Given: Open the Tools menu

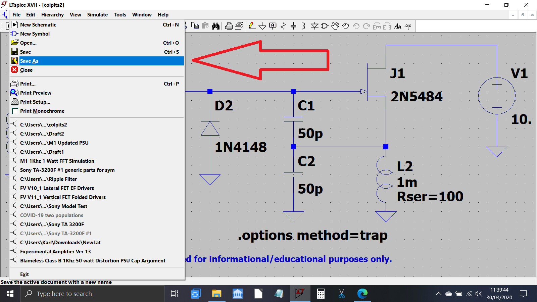Looking at the screenshot, I should (x=120, y=15).
